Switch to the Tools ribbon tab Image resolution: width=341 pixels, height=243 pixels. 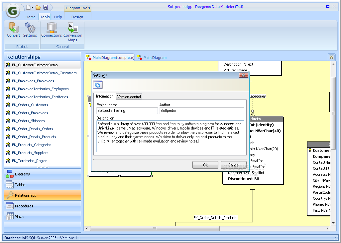click(45, 17)
